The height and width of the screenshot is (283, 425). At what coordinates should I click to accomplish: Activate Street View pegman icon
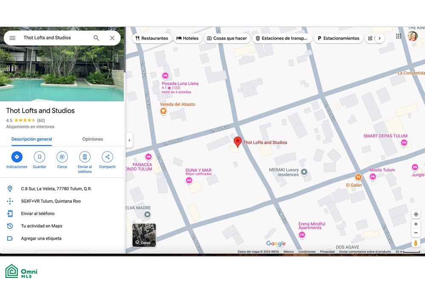[416, 243]
